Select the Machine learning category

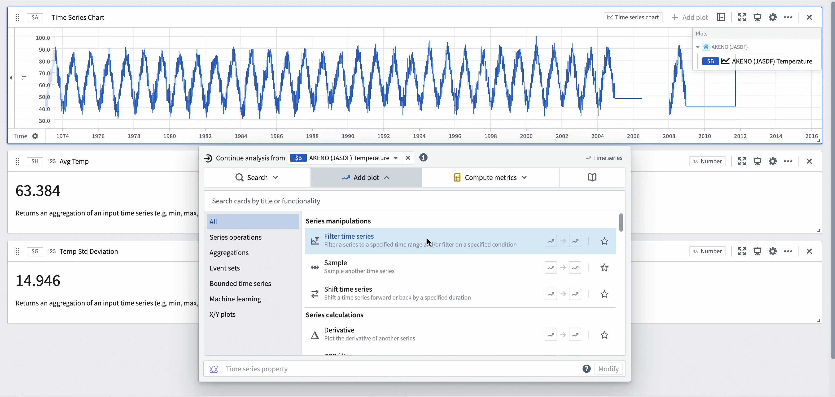tap(235, 299)
